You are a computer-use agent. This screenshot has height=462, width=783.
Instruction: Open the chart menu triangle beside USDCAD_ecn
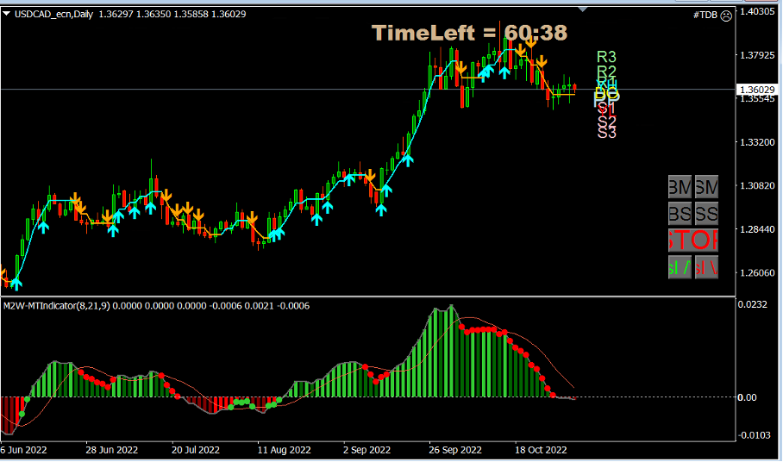pos(7,14)
